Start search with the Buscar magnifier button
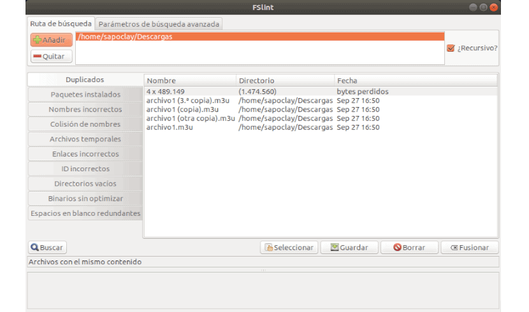The image size is (529, 312). coord(47,248)
